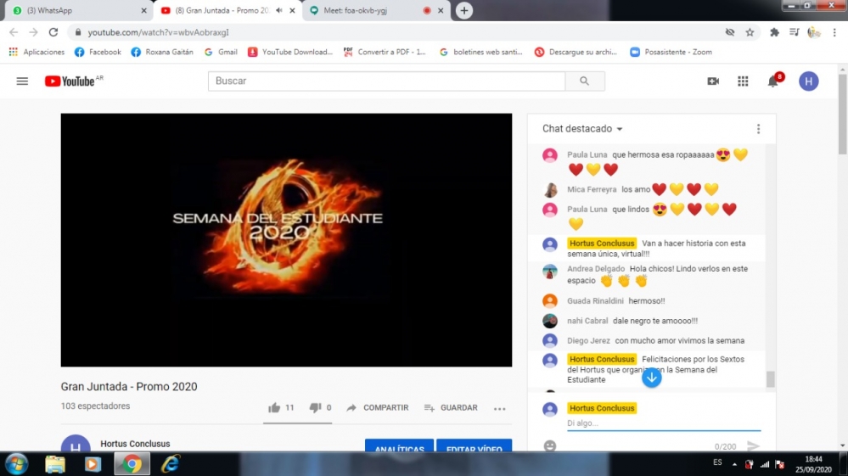
Task: Open the emoji picker in chat
Action: coord(550,445)
